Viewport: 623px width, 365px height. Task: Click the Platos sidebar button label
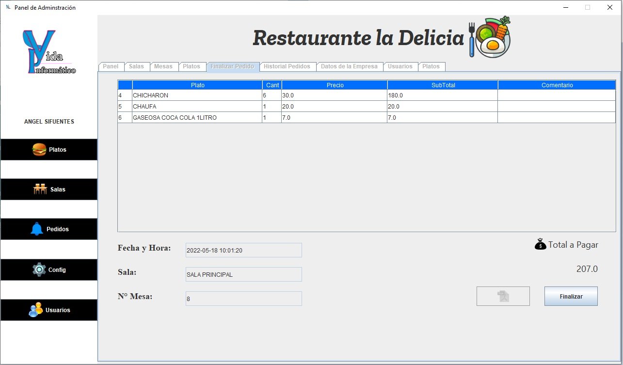(58, 150)
